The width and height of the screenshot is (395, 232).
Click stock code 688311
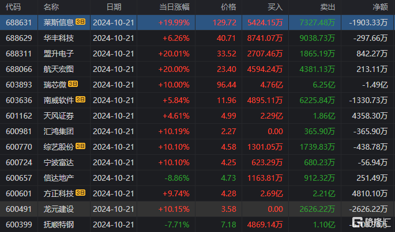pos(18,54)
